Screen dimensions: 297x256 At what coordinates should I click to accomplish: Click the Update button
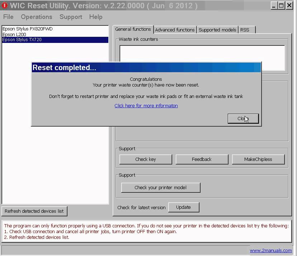pos(184,207)
